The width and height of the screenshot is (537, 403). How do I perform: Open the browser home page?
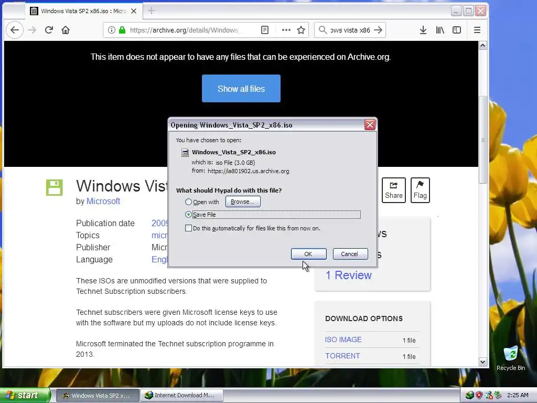click(66, 30)
